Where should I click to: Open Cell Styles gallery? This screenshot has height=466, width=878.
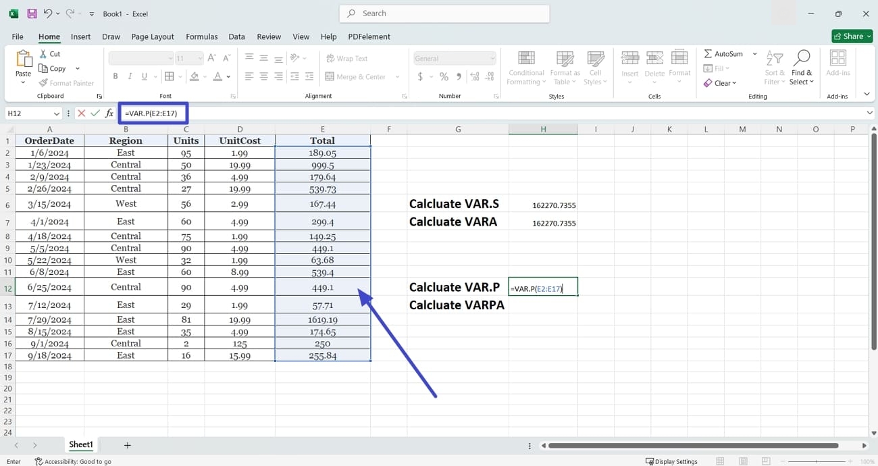click(595, 68)
